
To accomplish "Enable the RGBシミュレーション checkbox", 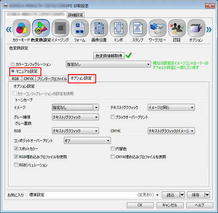I will pyautogui.click(x=16, y=165).
